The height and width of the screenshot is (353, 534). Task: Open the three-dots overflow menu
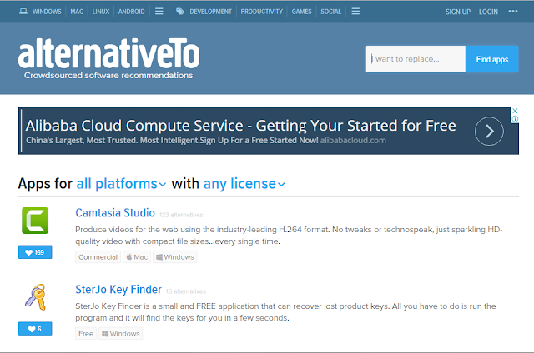[x=513, y=11]
